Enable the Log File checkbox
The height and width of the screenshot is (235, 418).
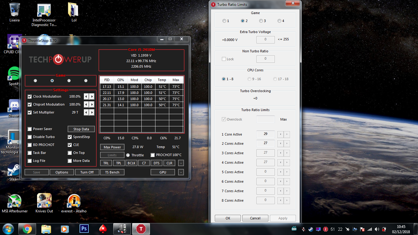[x=30, y=161]
